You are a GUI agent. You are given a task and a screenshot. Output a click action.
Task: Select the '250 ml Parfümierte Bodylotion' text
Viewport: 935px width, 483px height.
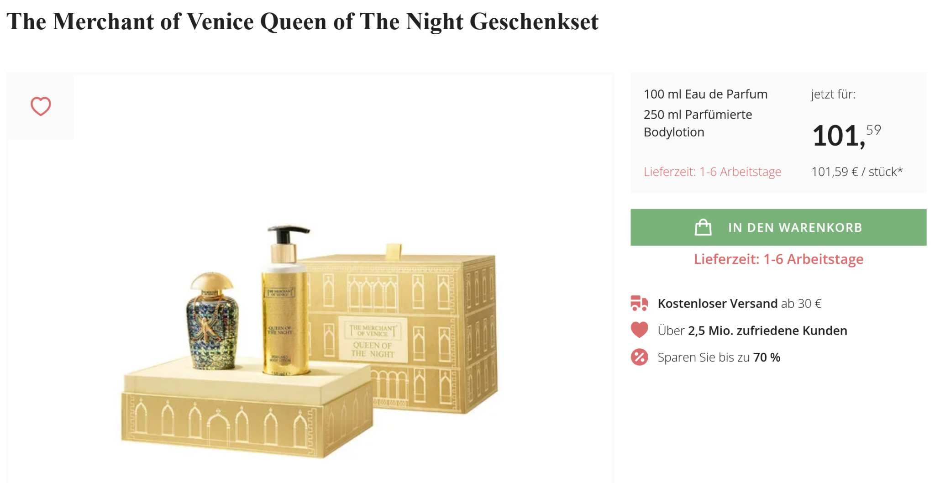(x=698, y=123)
